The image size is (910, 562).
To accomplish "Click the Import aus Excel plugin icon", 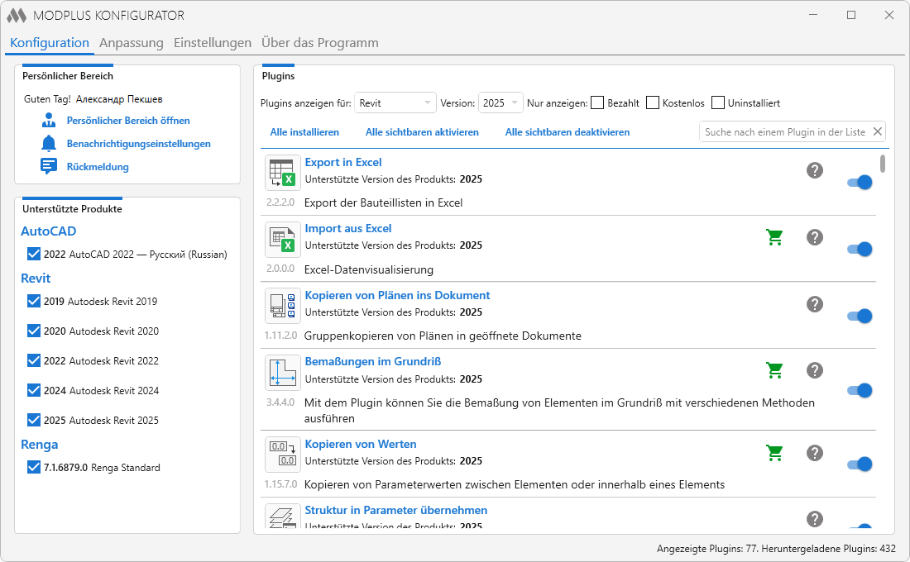I will [283, 240].
